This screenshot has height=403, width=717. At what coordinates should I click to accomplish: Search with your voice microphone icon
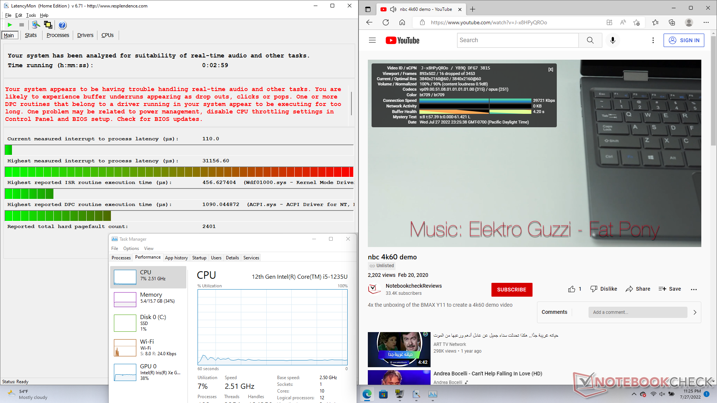point(613,40)
